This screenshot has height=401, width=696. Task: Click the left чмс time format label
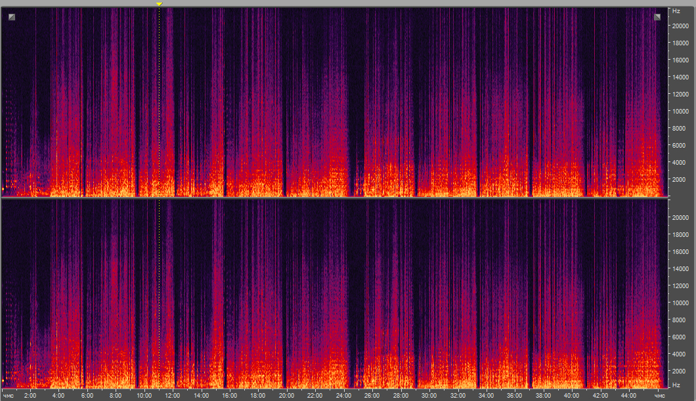pyautogui.click(x=8, y=396)
